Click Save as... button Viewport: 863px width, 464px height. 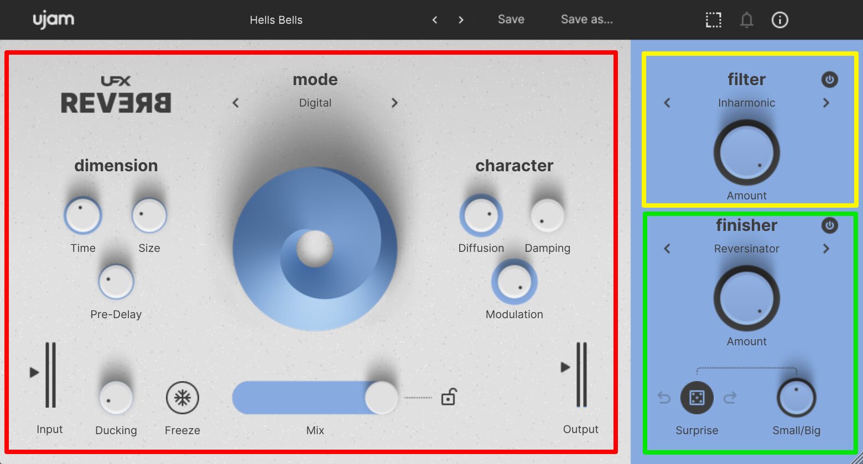tap(587, 19)
